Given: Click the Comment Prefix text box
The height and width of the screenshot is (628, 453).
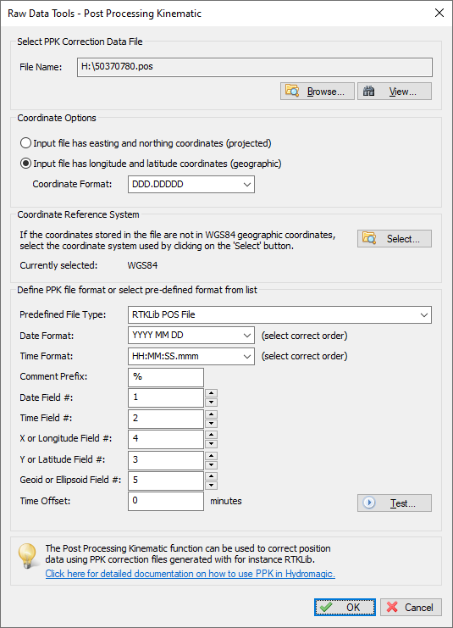Looking at the screenshot, I should (166, 377).
